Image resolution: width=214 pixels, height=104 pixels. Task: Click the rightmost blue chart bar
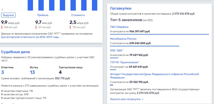(94, 5)
